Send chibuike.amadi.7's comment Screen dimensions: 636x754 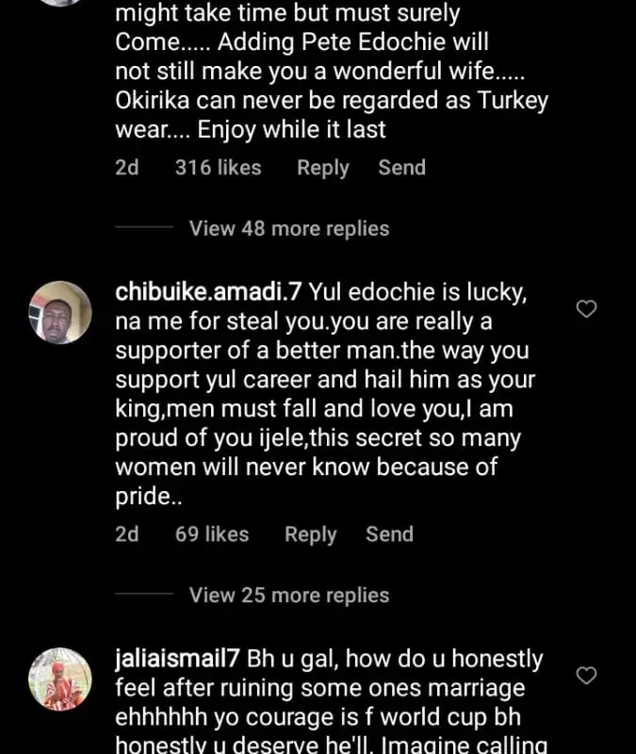(389, 534)
